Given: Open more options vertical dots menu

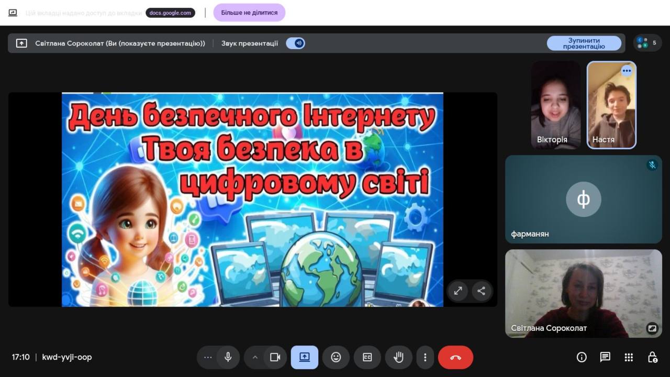Looking at the screenshot, I should pyautogui.click(x=425, y=357).
